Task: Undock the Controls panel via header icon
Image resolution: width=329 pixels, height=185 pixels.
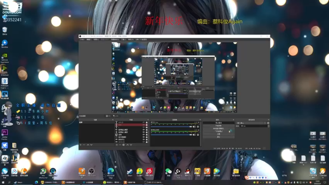Action: (233, 120)
